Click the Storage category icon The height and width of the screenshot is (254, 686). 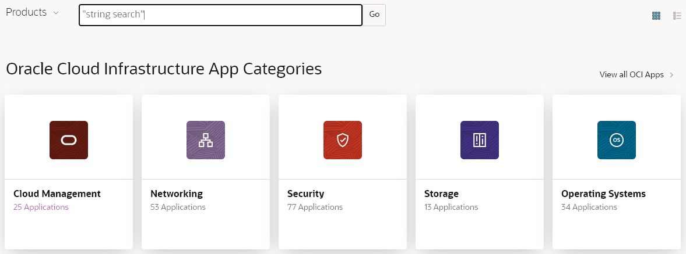[480, 140]
